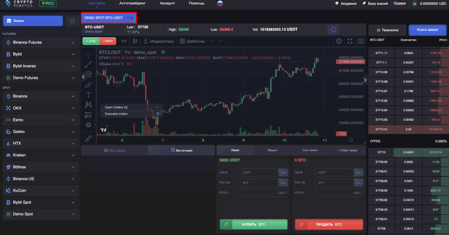Image resolution: width=449 pixels, height=235 pixels.
Task: Open a + Short position
Action: pos(108,41)
